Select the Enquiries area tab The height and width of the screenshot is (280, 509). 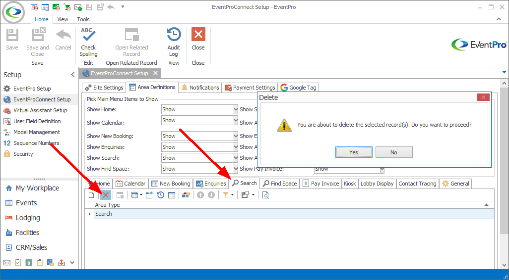211,184
